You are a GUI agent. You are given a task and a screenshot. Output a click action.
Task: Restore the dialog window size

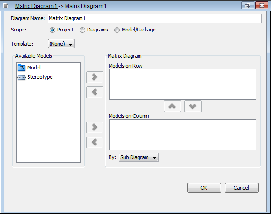click(248, 6)
